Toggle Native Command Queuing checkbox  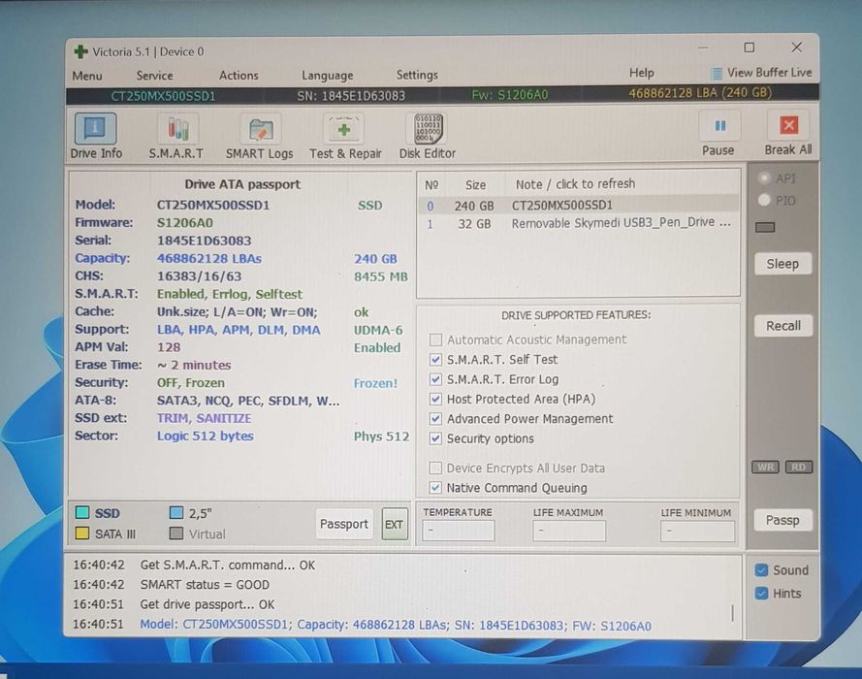435,488
